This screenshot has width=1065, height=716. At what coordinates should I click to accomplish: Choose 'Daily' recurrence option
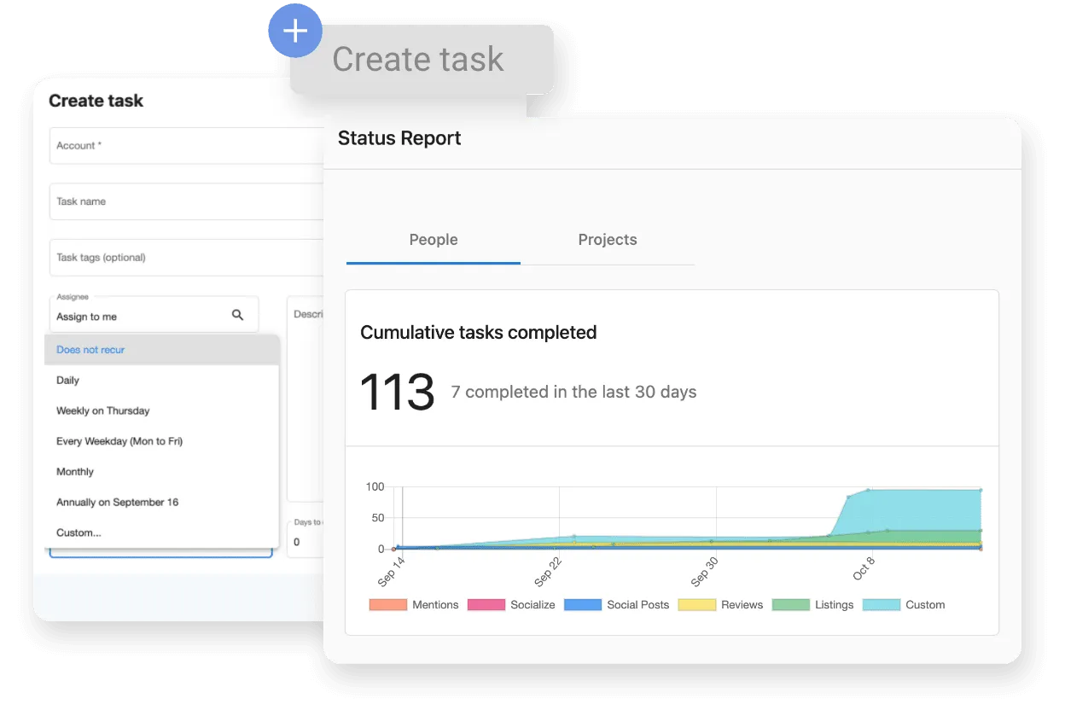[68, 380]
